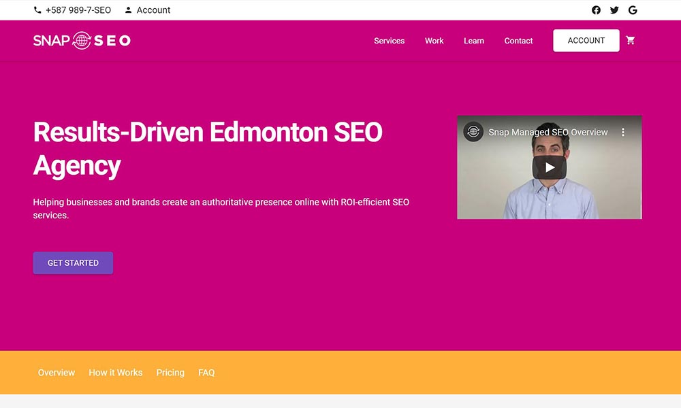This screenshot has width=681, height=408.
Task: Play the Snap Managed SEO Overview video
Action: click(x=549, y=167)
